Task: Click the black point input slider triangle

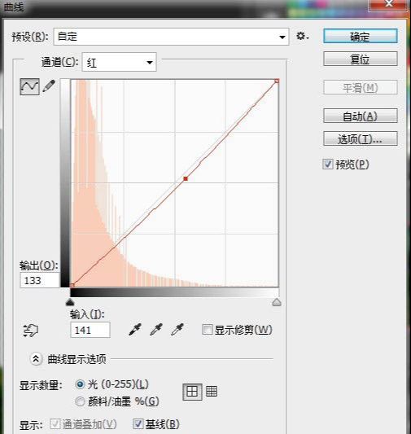Action: 70,302
